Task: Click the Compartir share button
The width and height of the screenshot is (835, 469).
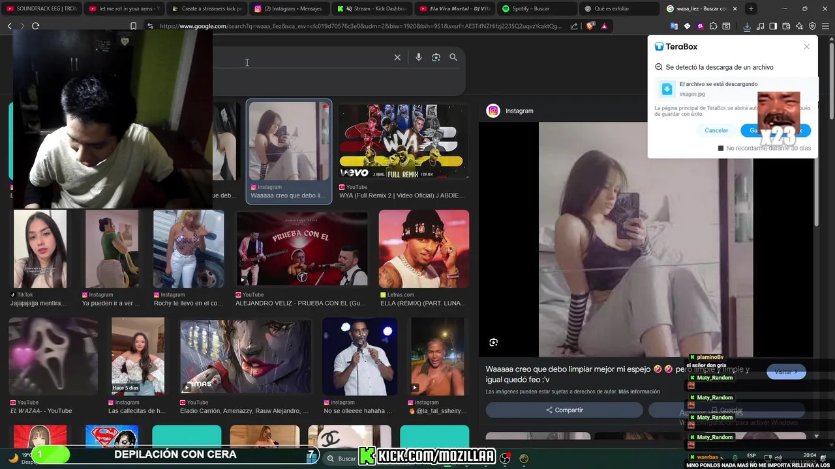Action: point(564,410)
